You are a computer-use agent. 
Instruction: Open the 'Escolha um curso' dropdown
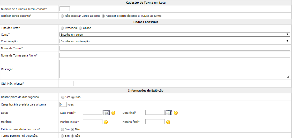pos(175,35)
